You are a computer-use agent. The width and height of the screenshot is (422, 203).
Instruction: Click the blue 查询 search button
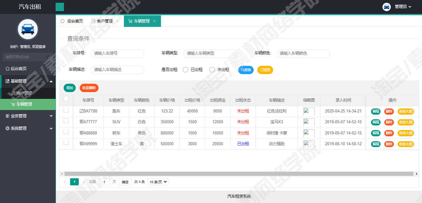coord(246,70)
